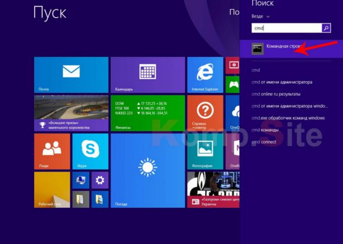Open the This PC computer small tile
This screenshot has height=244, width=343.
pyautogui.click(x=81, y=180)
